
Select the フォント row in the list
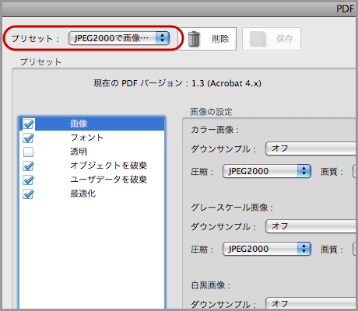(x=92, y=138)
